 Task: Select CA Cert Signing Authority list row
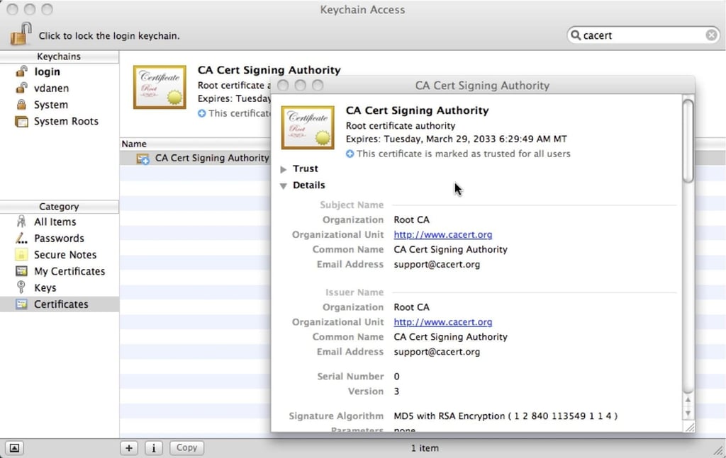pos(195,158)
